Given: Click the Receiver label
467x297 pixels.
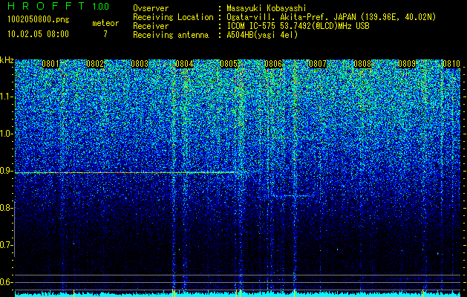Looking at the screenshot, I should [151, 26].
